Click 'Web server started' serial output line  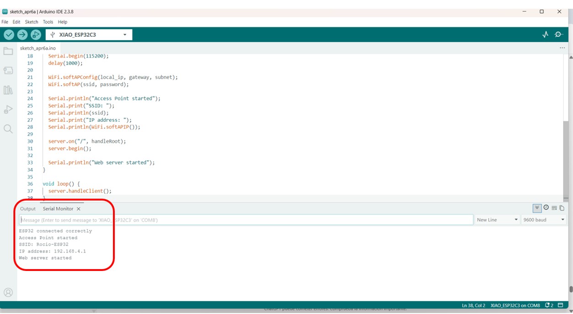tap(45, 258)
